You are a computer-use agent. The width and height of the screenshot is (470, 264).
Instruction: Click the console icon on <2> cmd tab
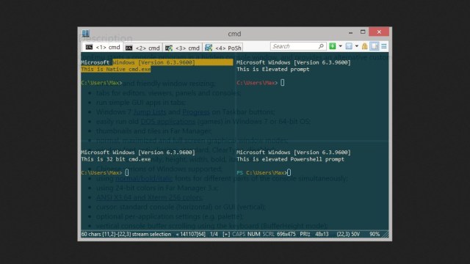pos(129,48)
